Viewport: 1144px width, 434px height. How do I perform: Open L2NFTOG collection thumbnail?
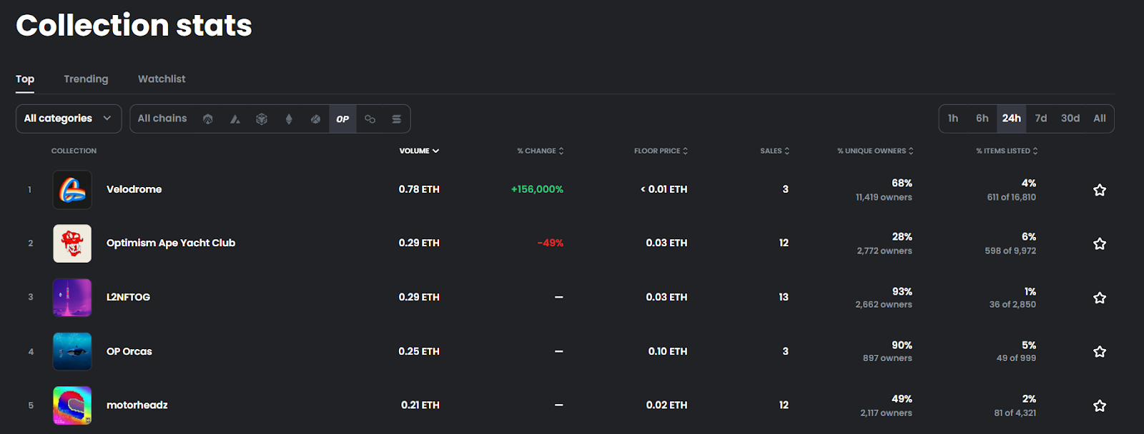click(72, 298)
